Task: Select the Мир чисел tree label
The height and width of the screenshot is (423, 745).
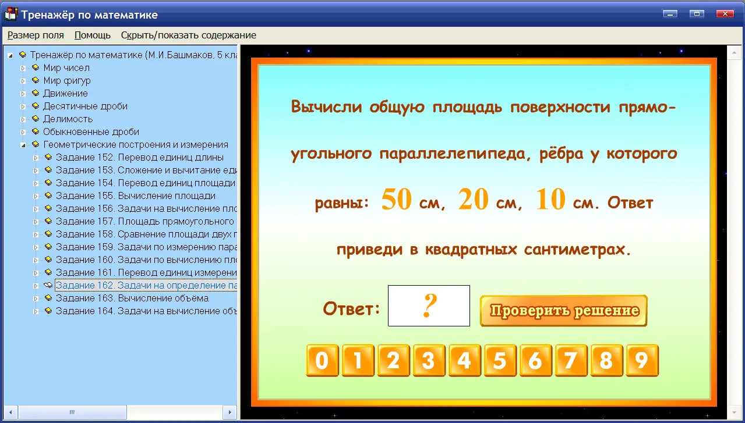Action: (x=66, y=68)
